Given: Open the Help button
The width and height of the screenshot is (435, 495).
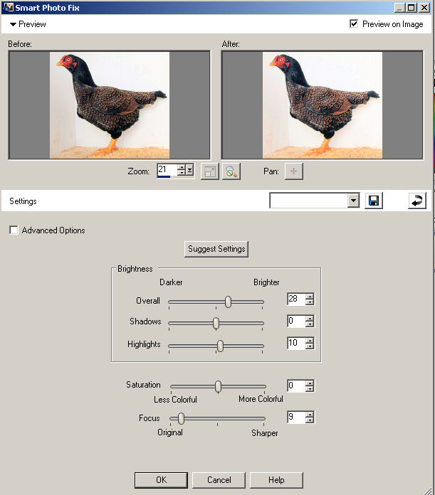Looking at the screenshot, I should pyautogui.click(x=276, y=480).
